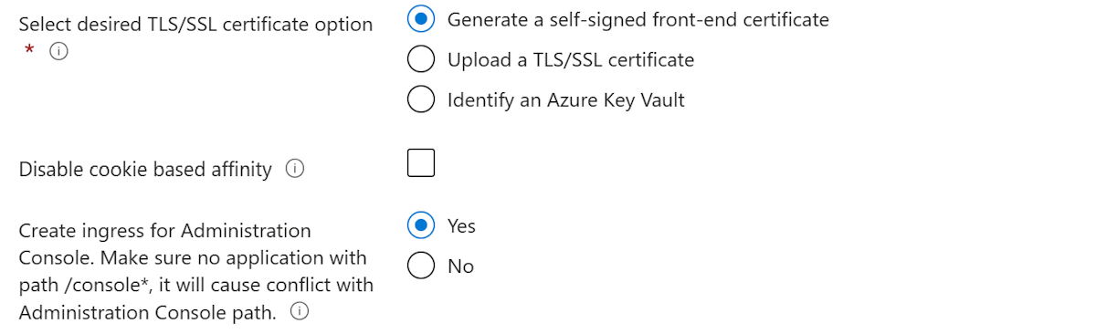1096x334 pixels.
Task: Click the 'Upload a TLS/SSL certificate' label text
Action: [571, 59]
